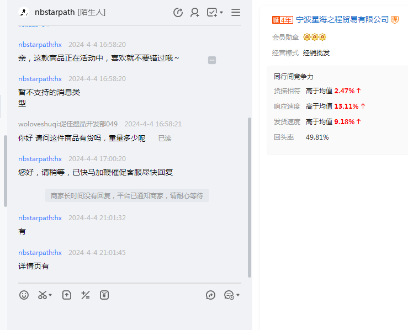The width and height of the screenshot is (408, 330).
Task: Open the calculator icon in chat toolbar
Action: 85,295
